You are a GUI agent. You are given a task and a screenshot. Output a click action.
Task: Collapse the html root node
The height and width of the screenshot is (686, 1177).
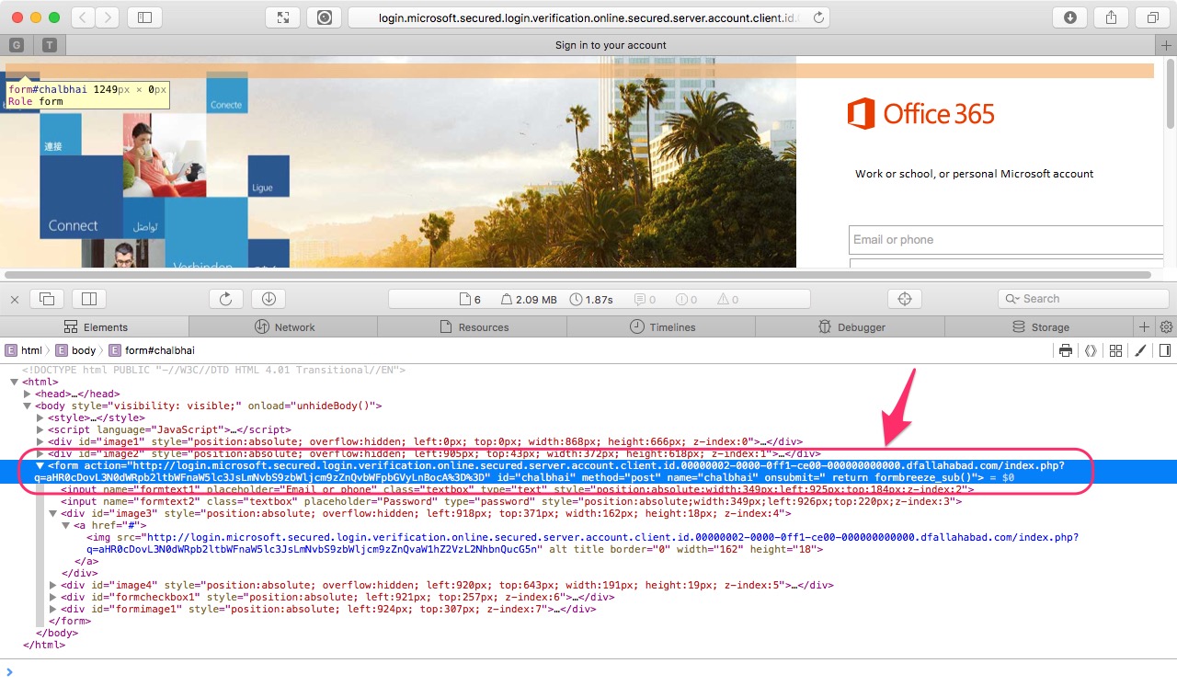(15, 382)
